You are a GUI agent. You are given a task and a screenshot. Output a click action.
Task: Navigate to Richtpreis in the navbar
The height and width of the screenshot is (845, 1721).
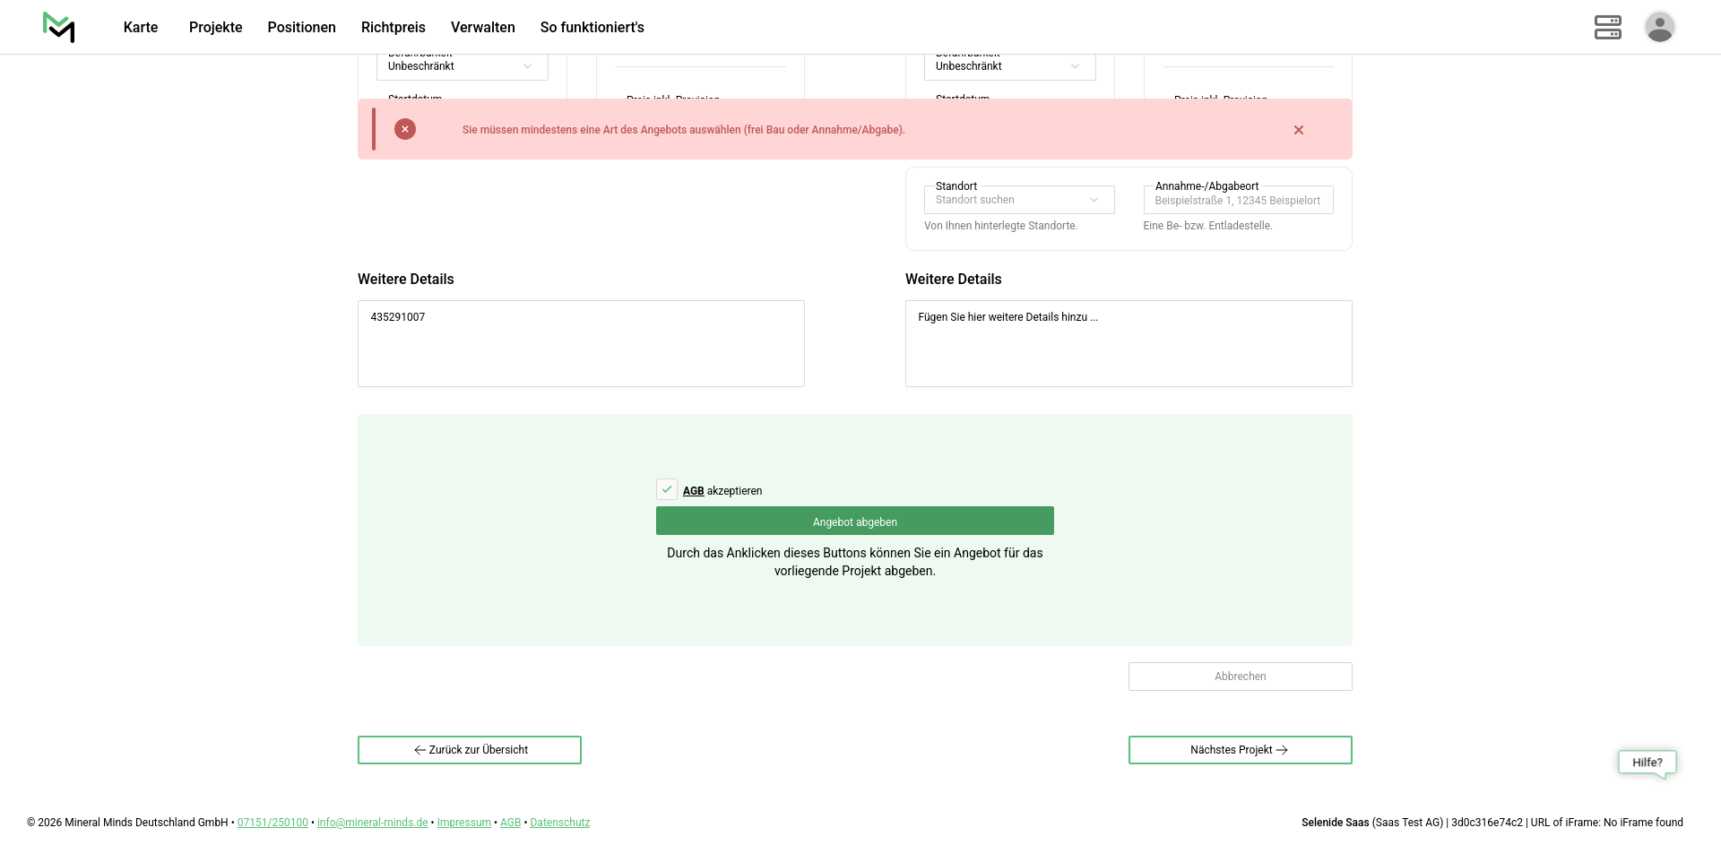pos(393,27)
